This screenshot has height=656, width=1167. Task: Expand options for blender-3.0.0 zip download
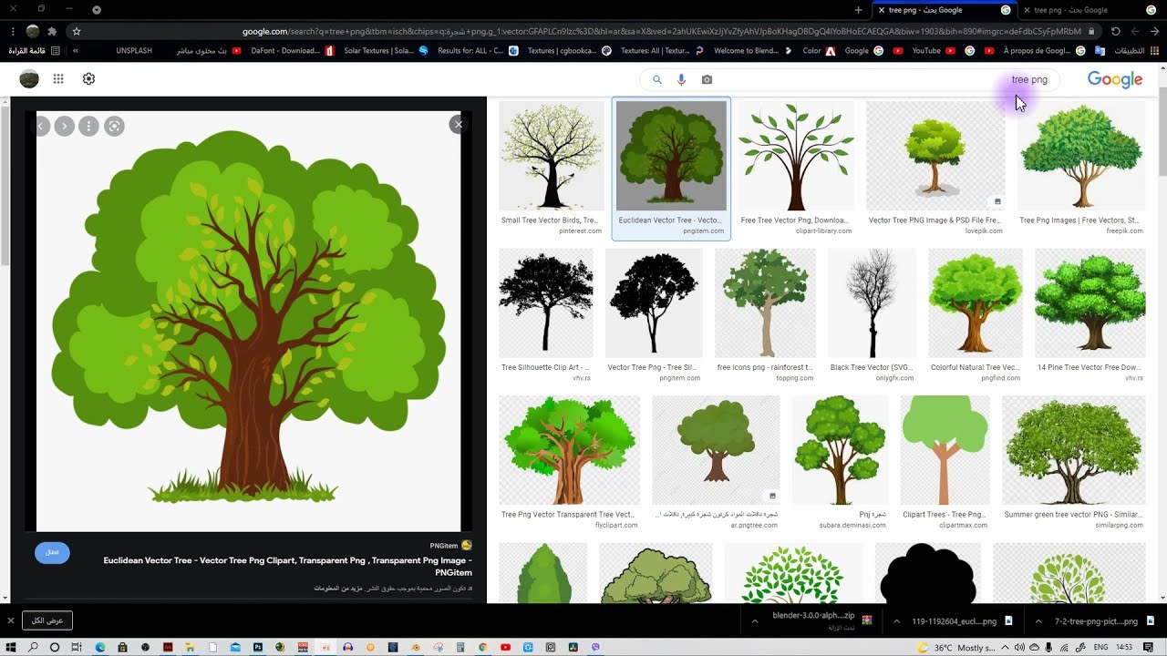pos(755,621)
